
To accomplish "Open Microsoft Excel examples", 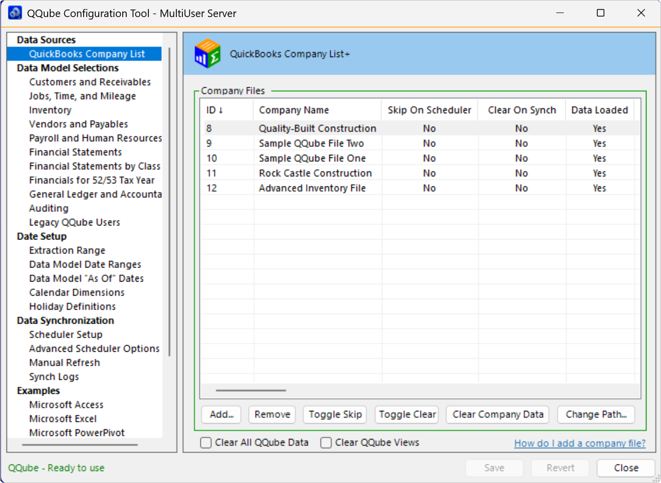I will (x=63, y=418).
